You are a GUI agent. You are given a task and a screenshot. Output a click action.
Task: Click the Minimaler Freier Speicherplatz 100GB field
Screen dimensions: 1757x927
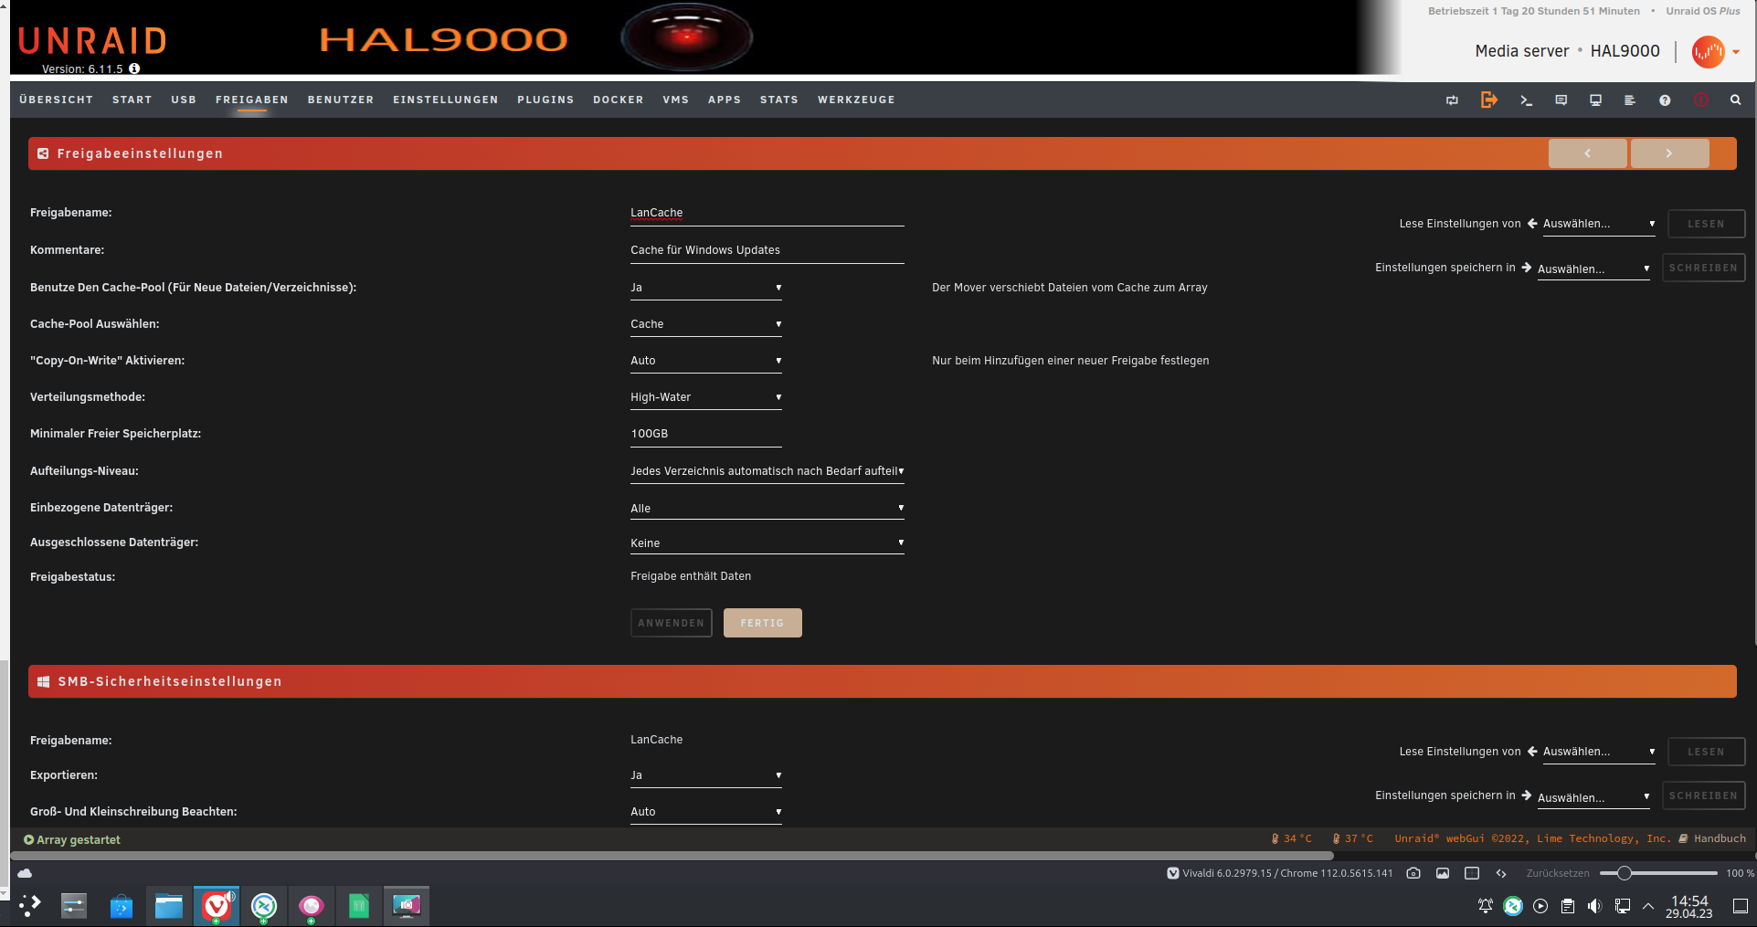(x=706, y=434)
